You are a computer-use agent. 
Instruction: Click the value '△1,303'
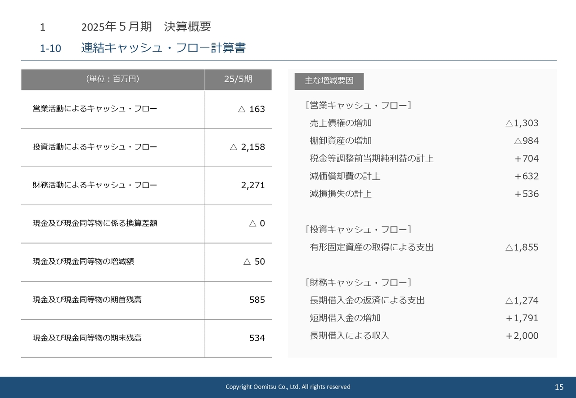coord(522,123)
